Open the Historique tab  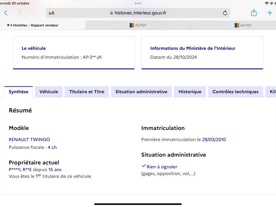click(190, 92)
